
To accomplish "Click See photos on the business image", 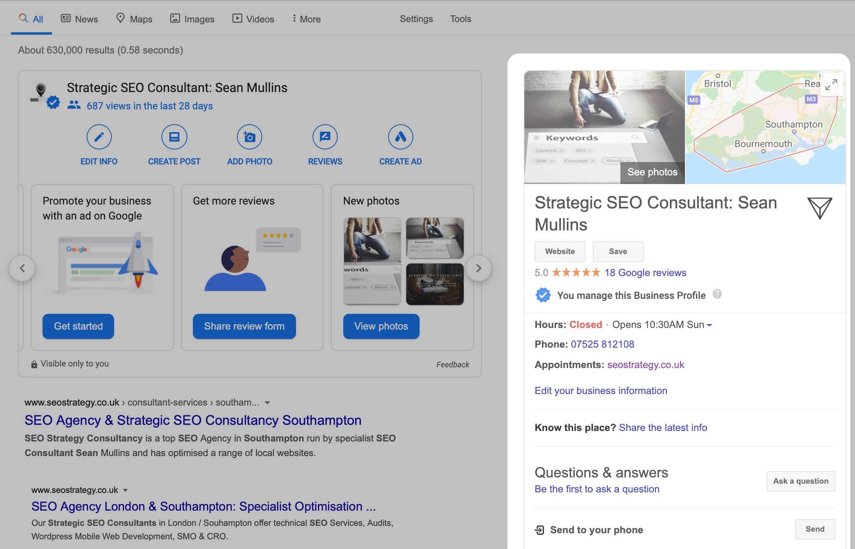I will click(652, 172).
